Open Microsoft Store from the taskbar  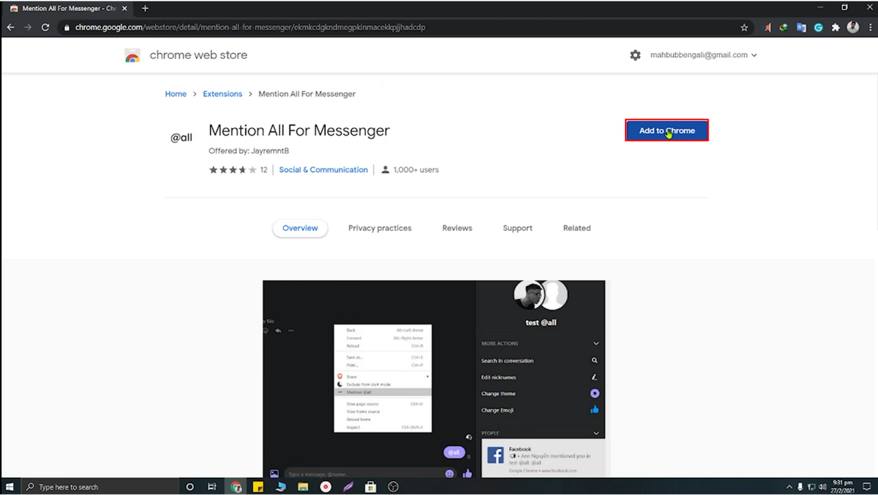[x=370, y=487]
